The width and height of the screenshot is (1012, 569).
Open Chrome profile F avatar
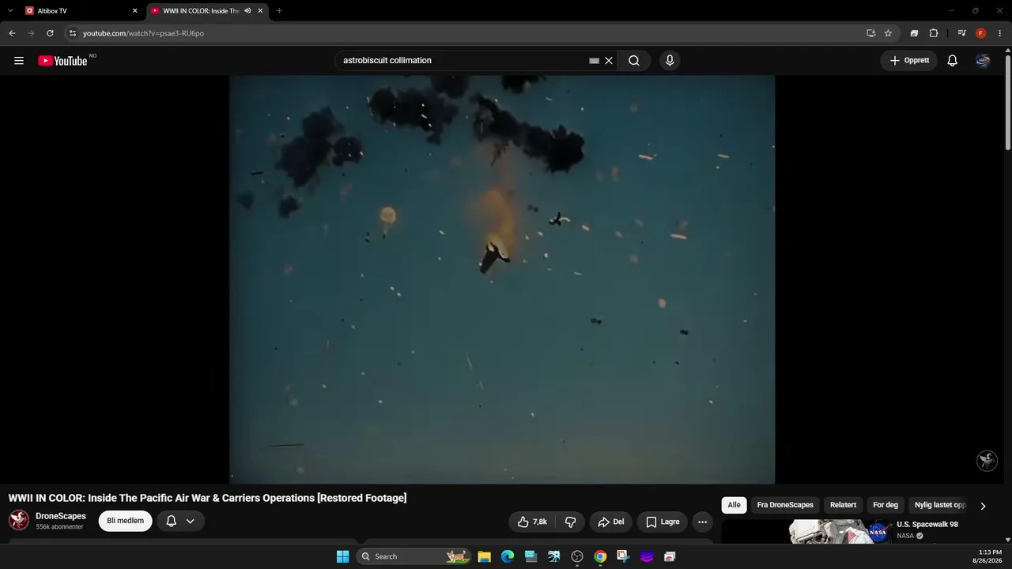click(981, 33)
